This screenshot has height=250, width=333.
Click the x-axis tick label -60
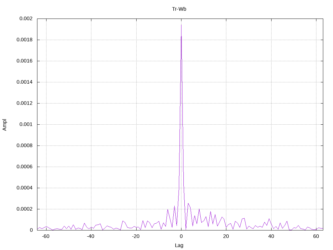(46, 236)
